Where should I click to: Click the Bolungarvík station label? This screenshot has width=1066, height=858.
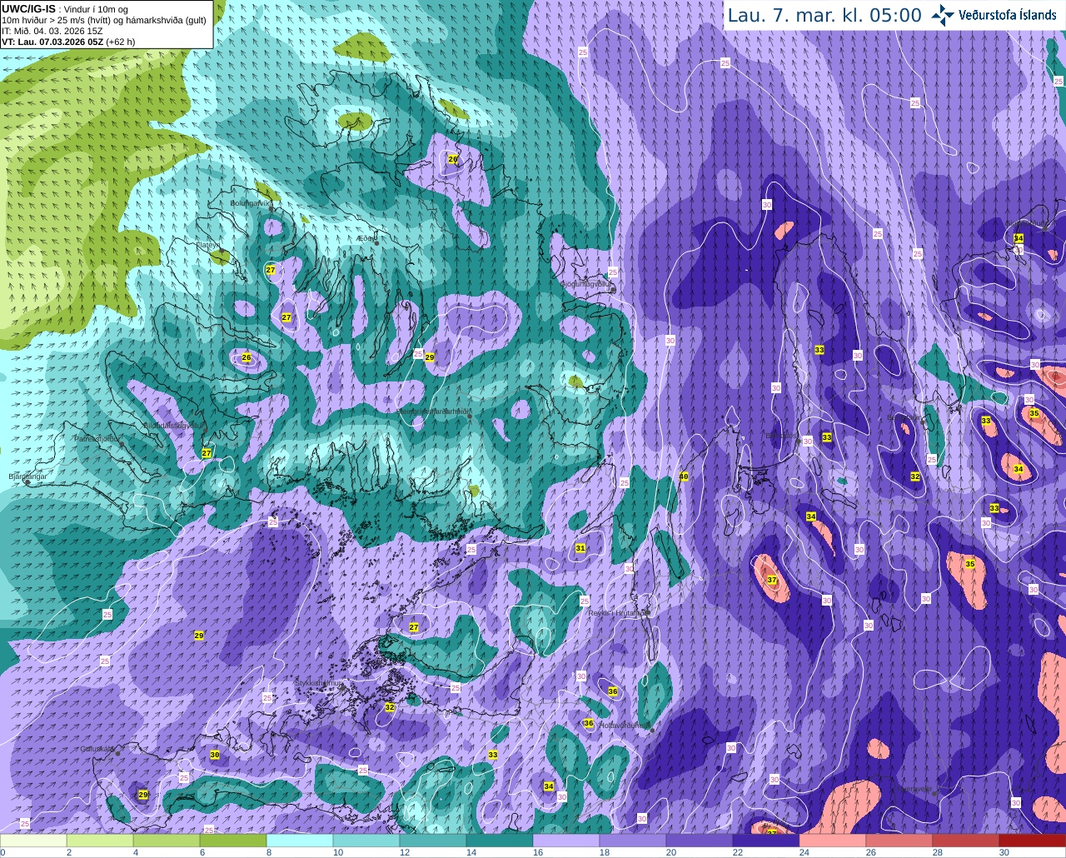point(251,202)
